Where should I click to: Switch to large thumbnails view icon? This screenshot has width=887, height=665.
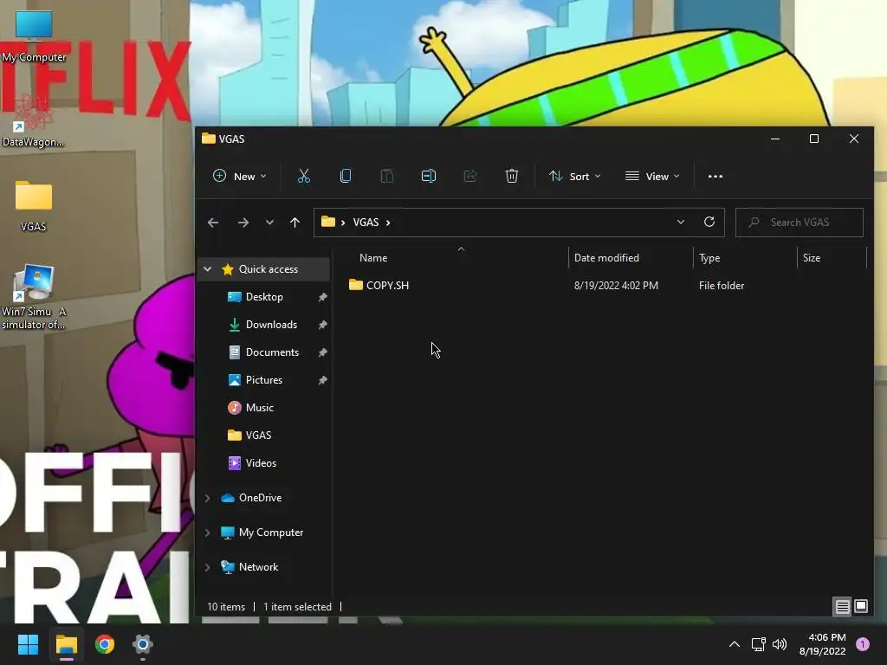pos(861,607)
